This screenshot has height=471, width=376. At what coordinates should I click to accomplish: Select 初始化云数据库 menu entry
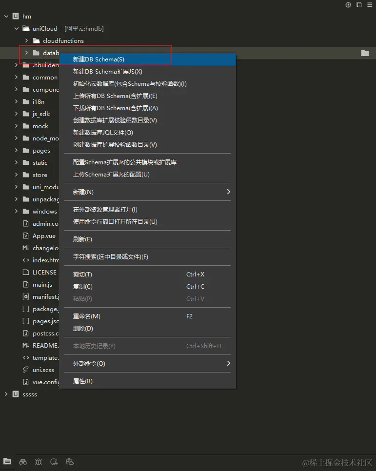coord(147,84)
